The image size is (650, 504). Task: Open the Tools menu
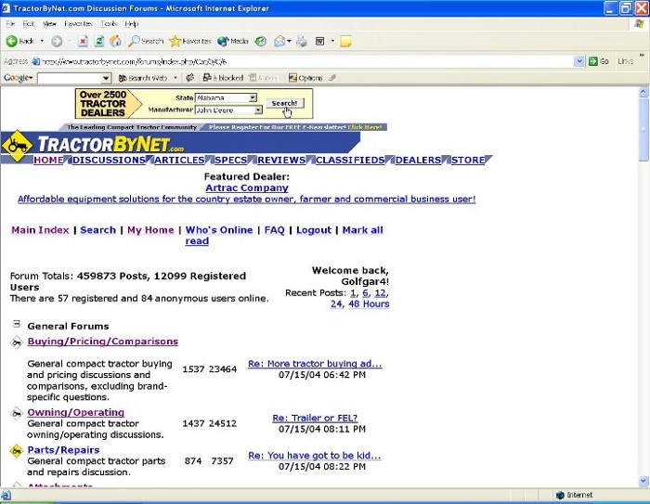coord(109,23)
